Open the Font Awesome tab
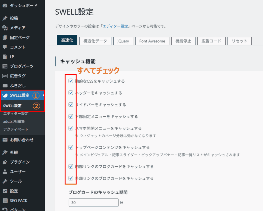Image resolution: width=263 pixels, height=211 pixels. [152, 41]
